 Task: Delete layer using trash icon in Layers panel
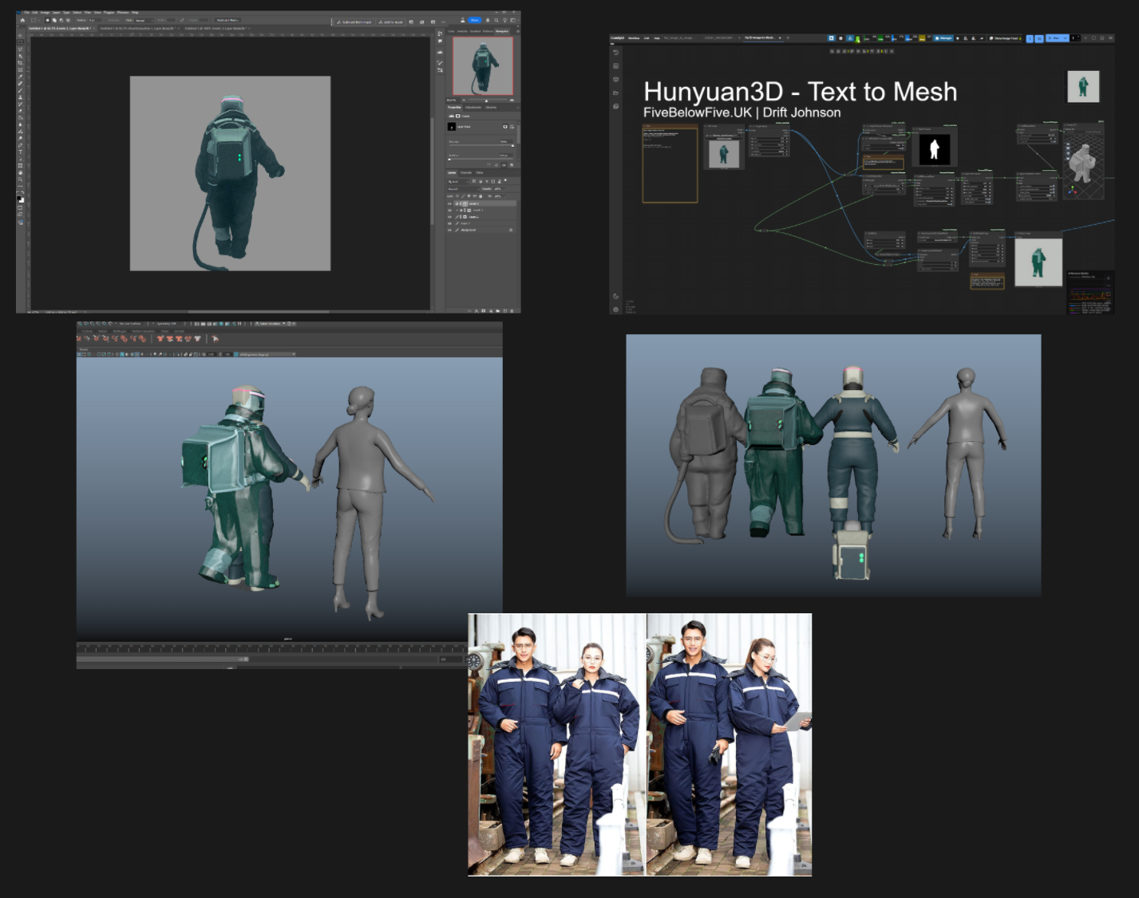tap(512, 311)
